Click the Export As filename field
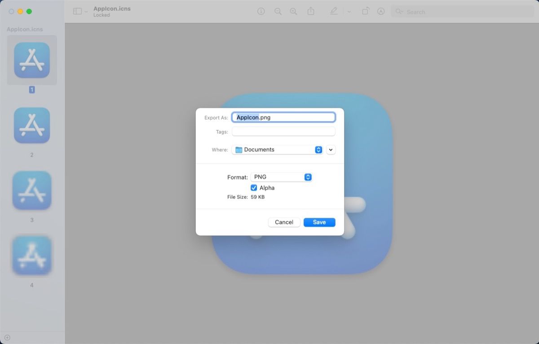Screen dimensions: 539x344 tap(283, 117)
